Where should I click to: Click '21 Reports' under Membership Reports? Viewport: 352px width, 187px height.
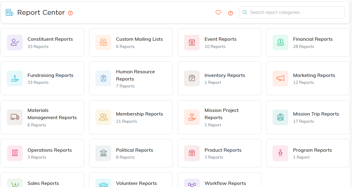[x=126, y=121]
